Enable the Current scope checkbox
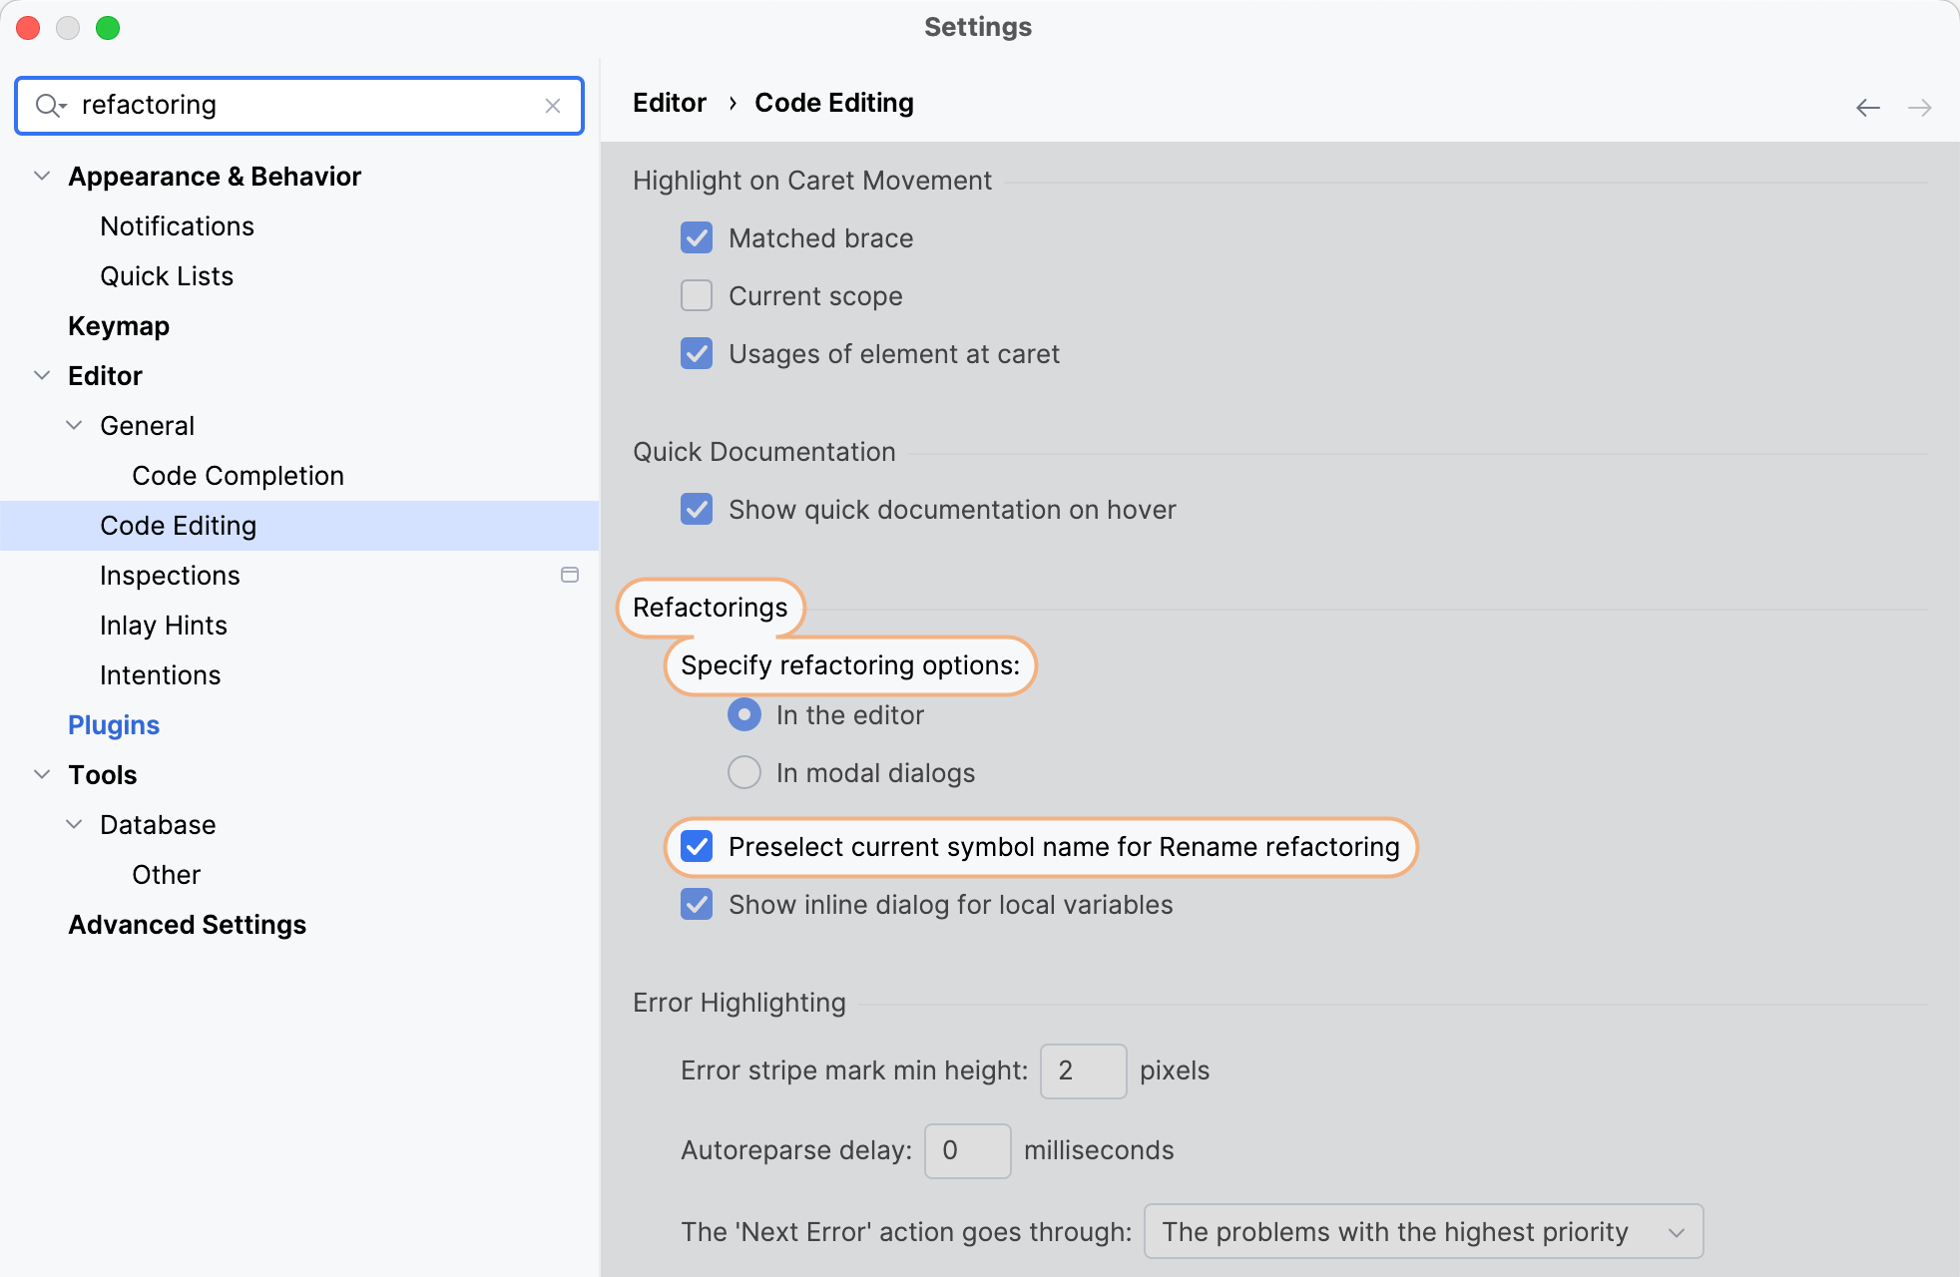Viewport: 1960px width, 1277px height. pos(696,295)
